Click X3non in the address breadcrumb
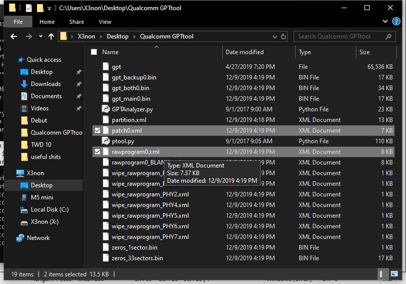The height and width of the screenshot is (284, 406). 86,36
